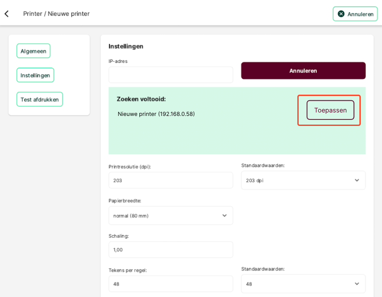Apply found printer with Toepassen button
The width and height of the screenshot is (382, 297).
tap(330, 110)
